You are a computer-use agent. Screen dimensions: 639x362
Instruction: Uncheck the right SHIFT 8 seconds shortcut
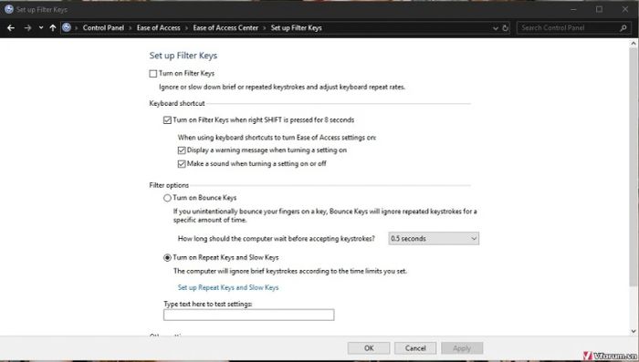[x=167, y=120]
